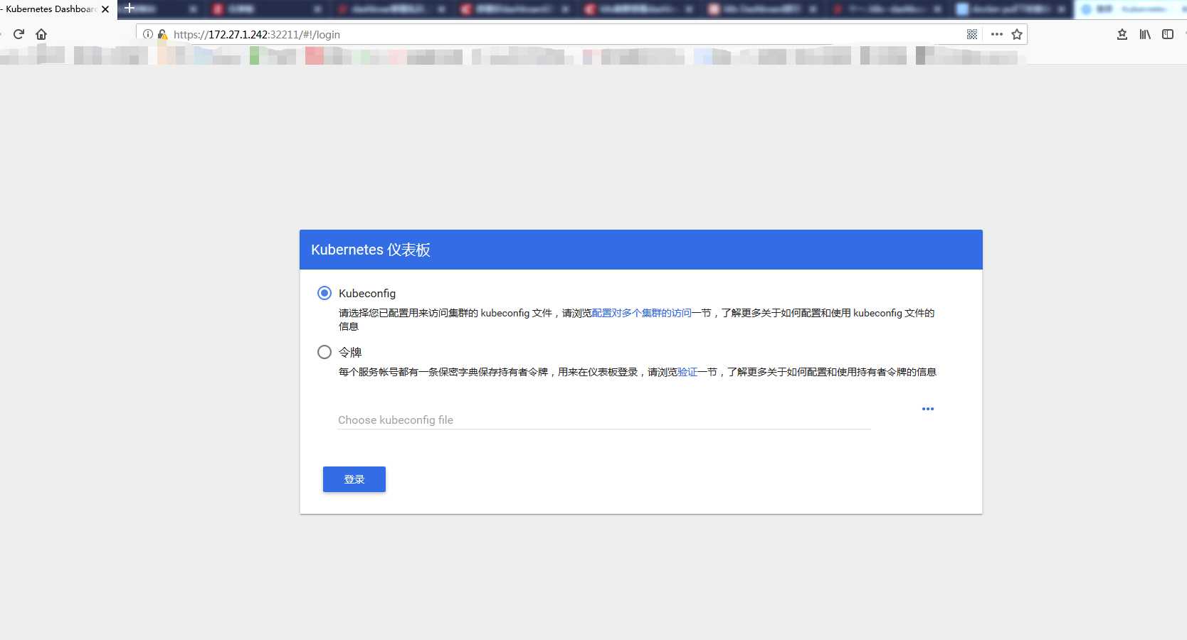The image size is (1187, 640).
Task: Click the 令牌 option label text
Action: pyautogui.click(x=350, y=352)
